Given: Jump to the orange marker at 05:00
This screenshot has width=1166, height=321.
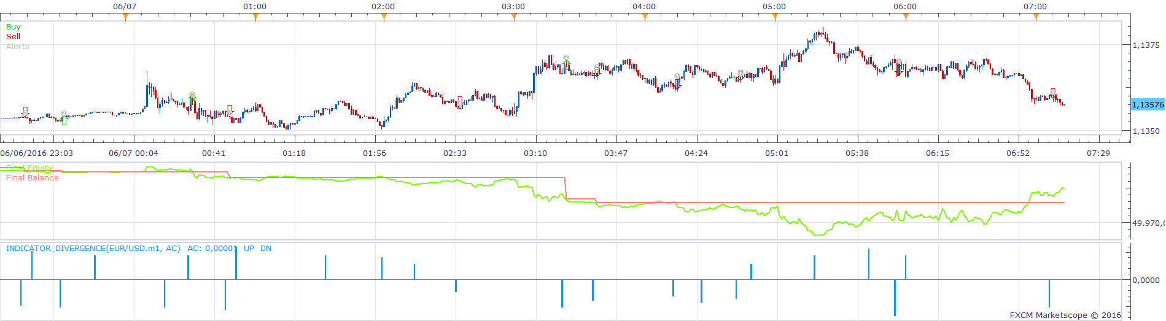Looking at the screenshot, I should (775, 17).
